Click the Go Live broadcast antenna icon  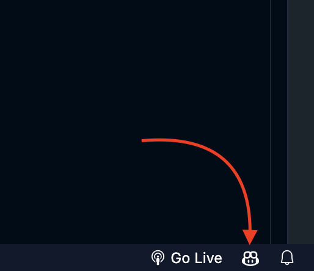[158, 258]
